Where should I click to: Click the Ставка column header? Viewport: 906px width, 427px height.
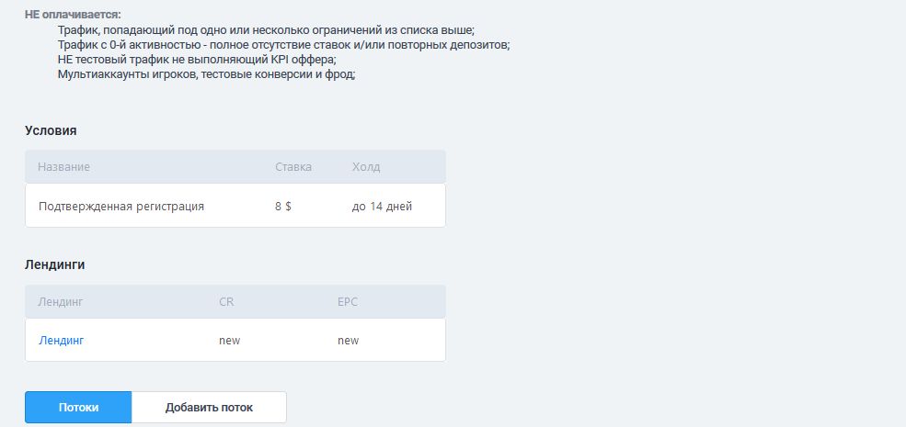pyautogui.click(x=292, y=167)
